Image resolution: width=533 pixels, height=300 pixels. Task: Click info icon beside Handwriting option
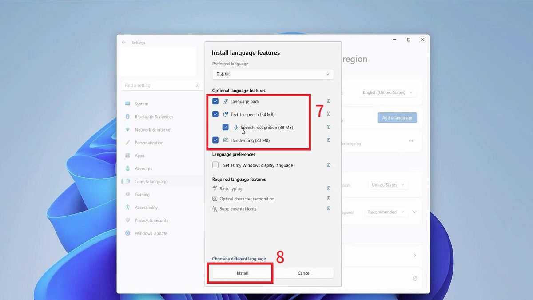329,140
